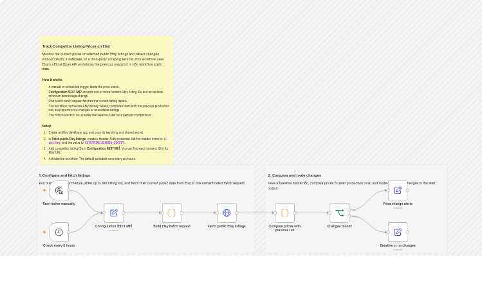Screen dimensions: 482x289
Task: Select the Build Etsy batch request code node
Action: click(172, 213)
